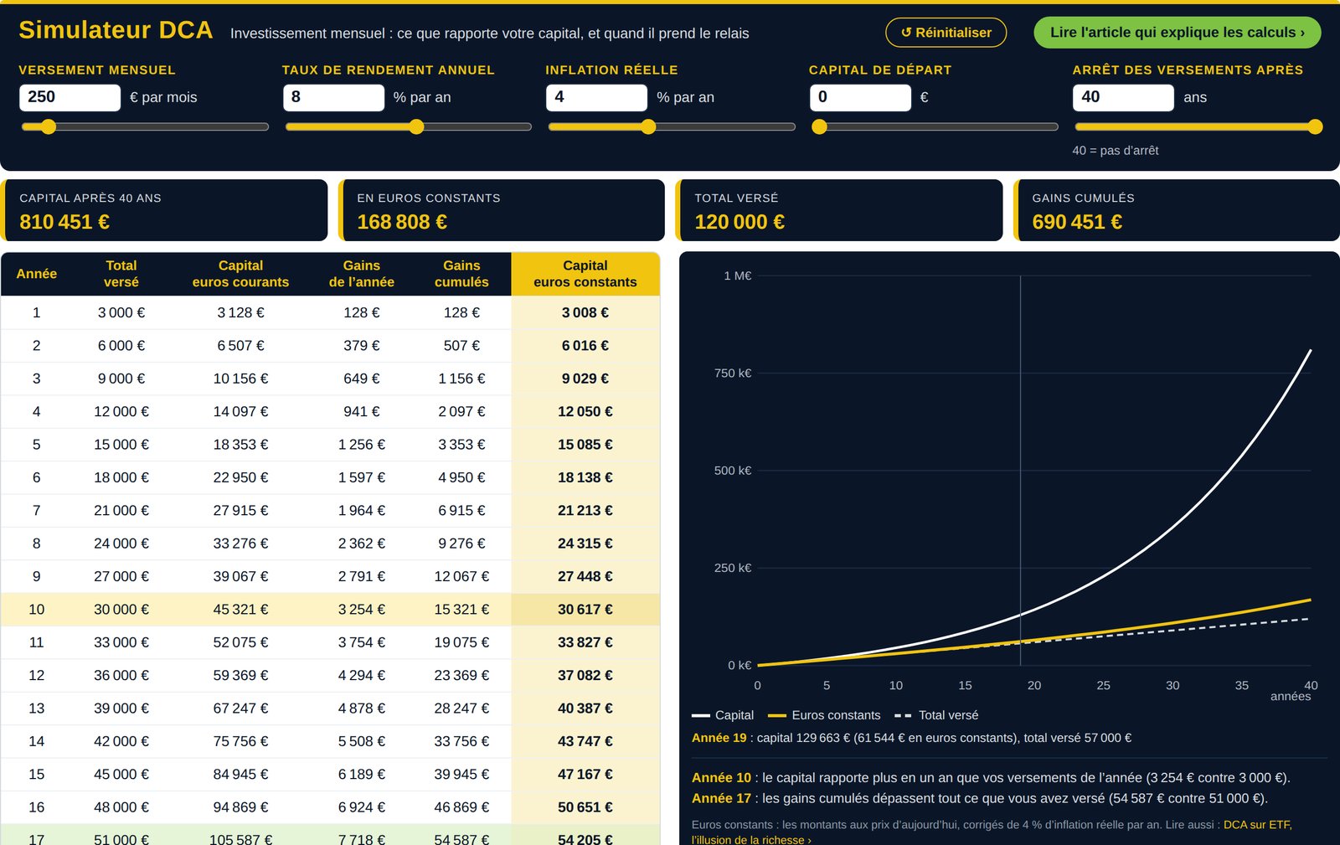Click the '40 = pas d'arrêt' hint text

pos(1116,151)
